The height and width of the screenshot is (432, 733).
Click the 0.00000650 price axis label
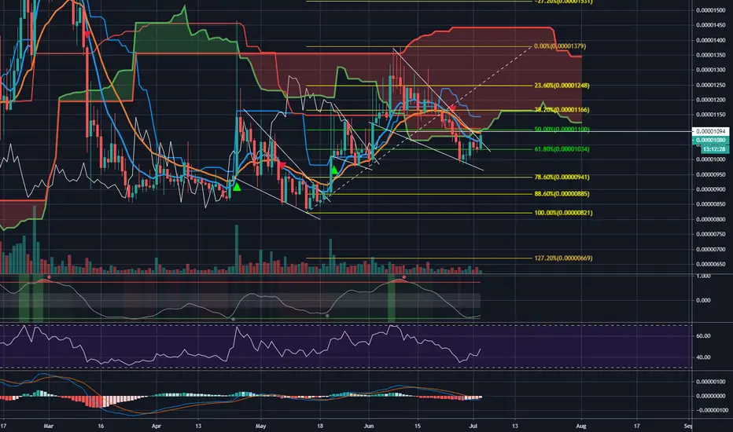710,265
